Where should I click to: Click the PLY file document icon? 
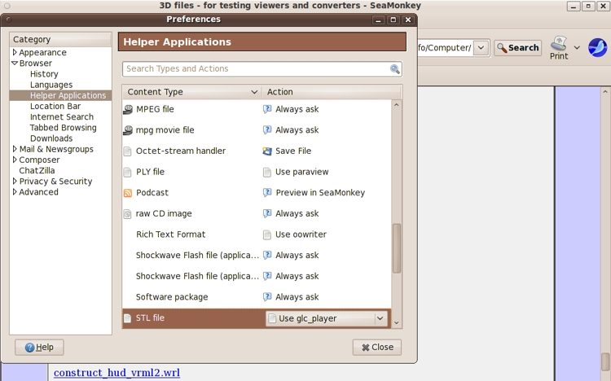[x=128, y=173]
